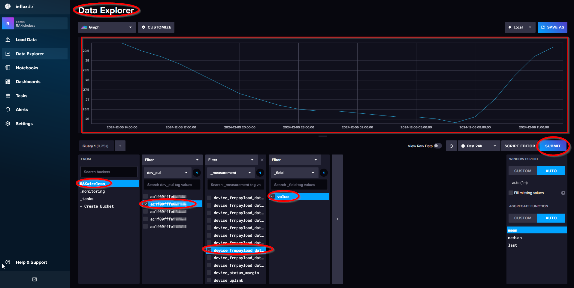Viewport: 574px width, 288px height.
Task: Open the Load Data page
Action: click(x=26, y=40)
